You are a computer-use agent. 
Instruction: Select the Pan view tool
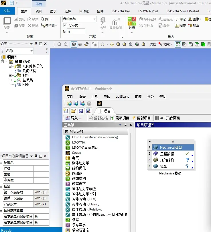point(112,44)
